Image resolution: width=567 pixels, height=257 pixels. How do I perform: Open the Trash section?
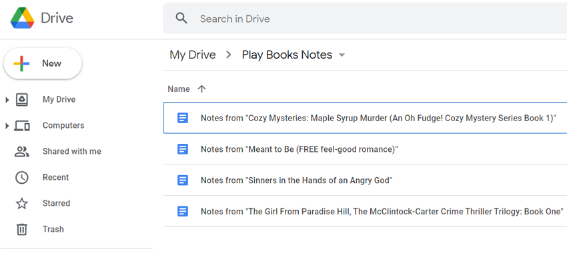tap(53, 229)
